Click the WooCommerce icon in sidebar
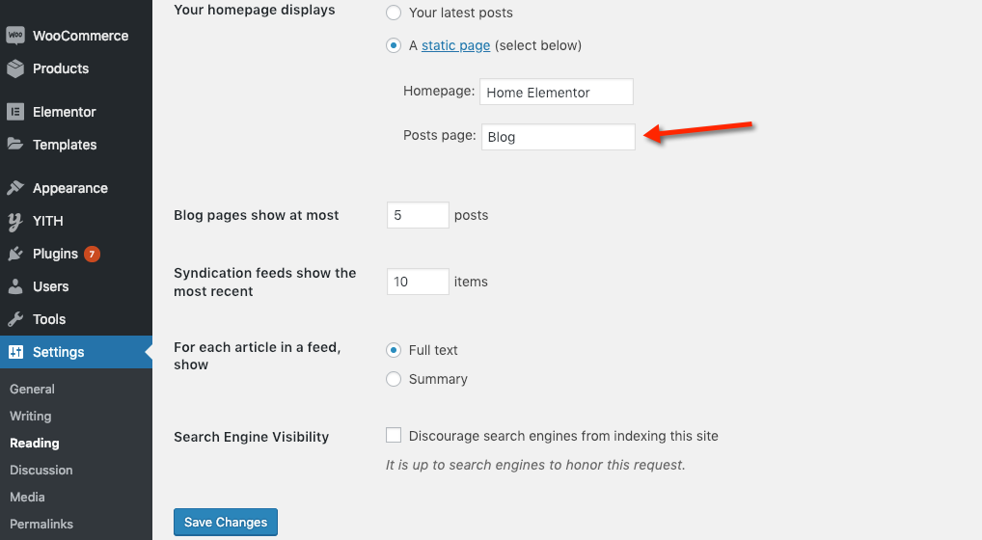982x540 pixels. click(15, 36)
